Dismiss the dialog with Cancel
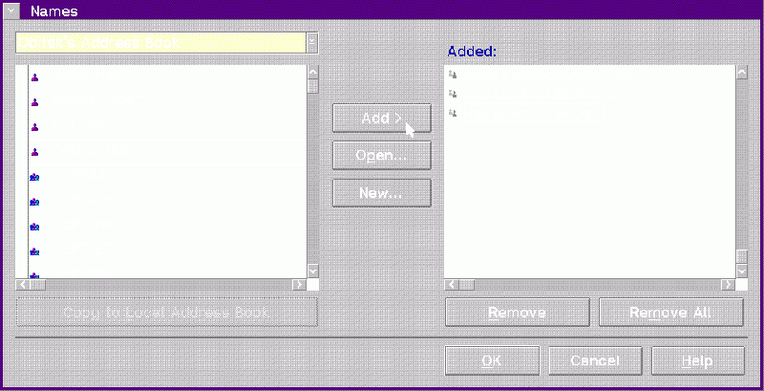This screenshot has width=764, height=391. pyautogui.click(x=595, y=360)
